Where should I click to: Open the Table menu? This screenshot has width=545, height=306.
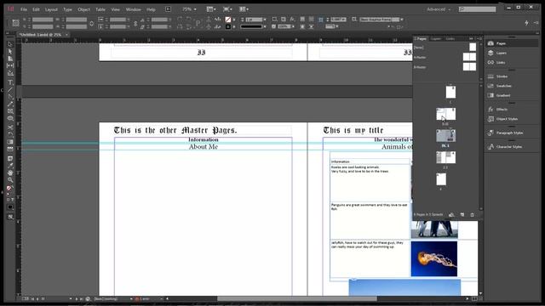[100, 9]
